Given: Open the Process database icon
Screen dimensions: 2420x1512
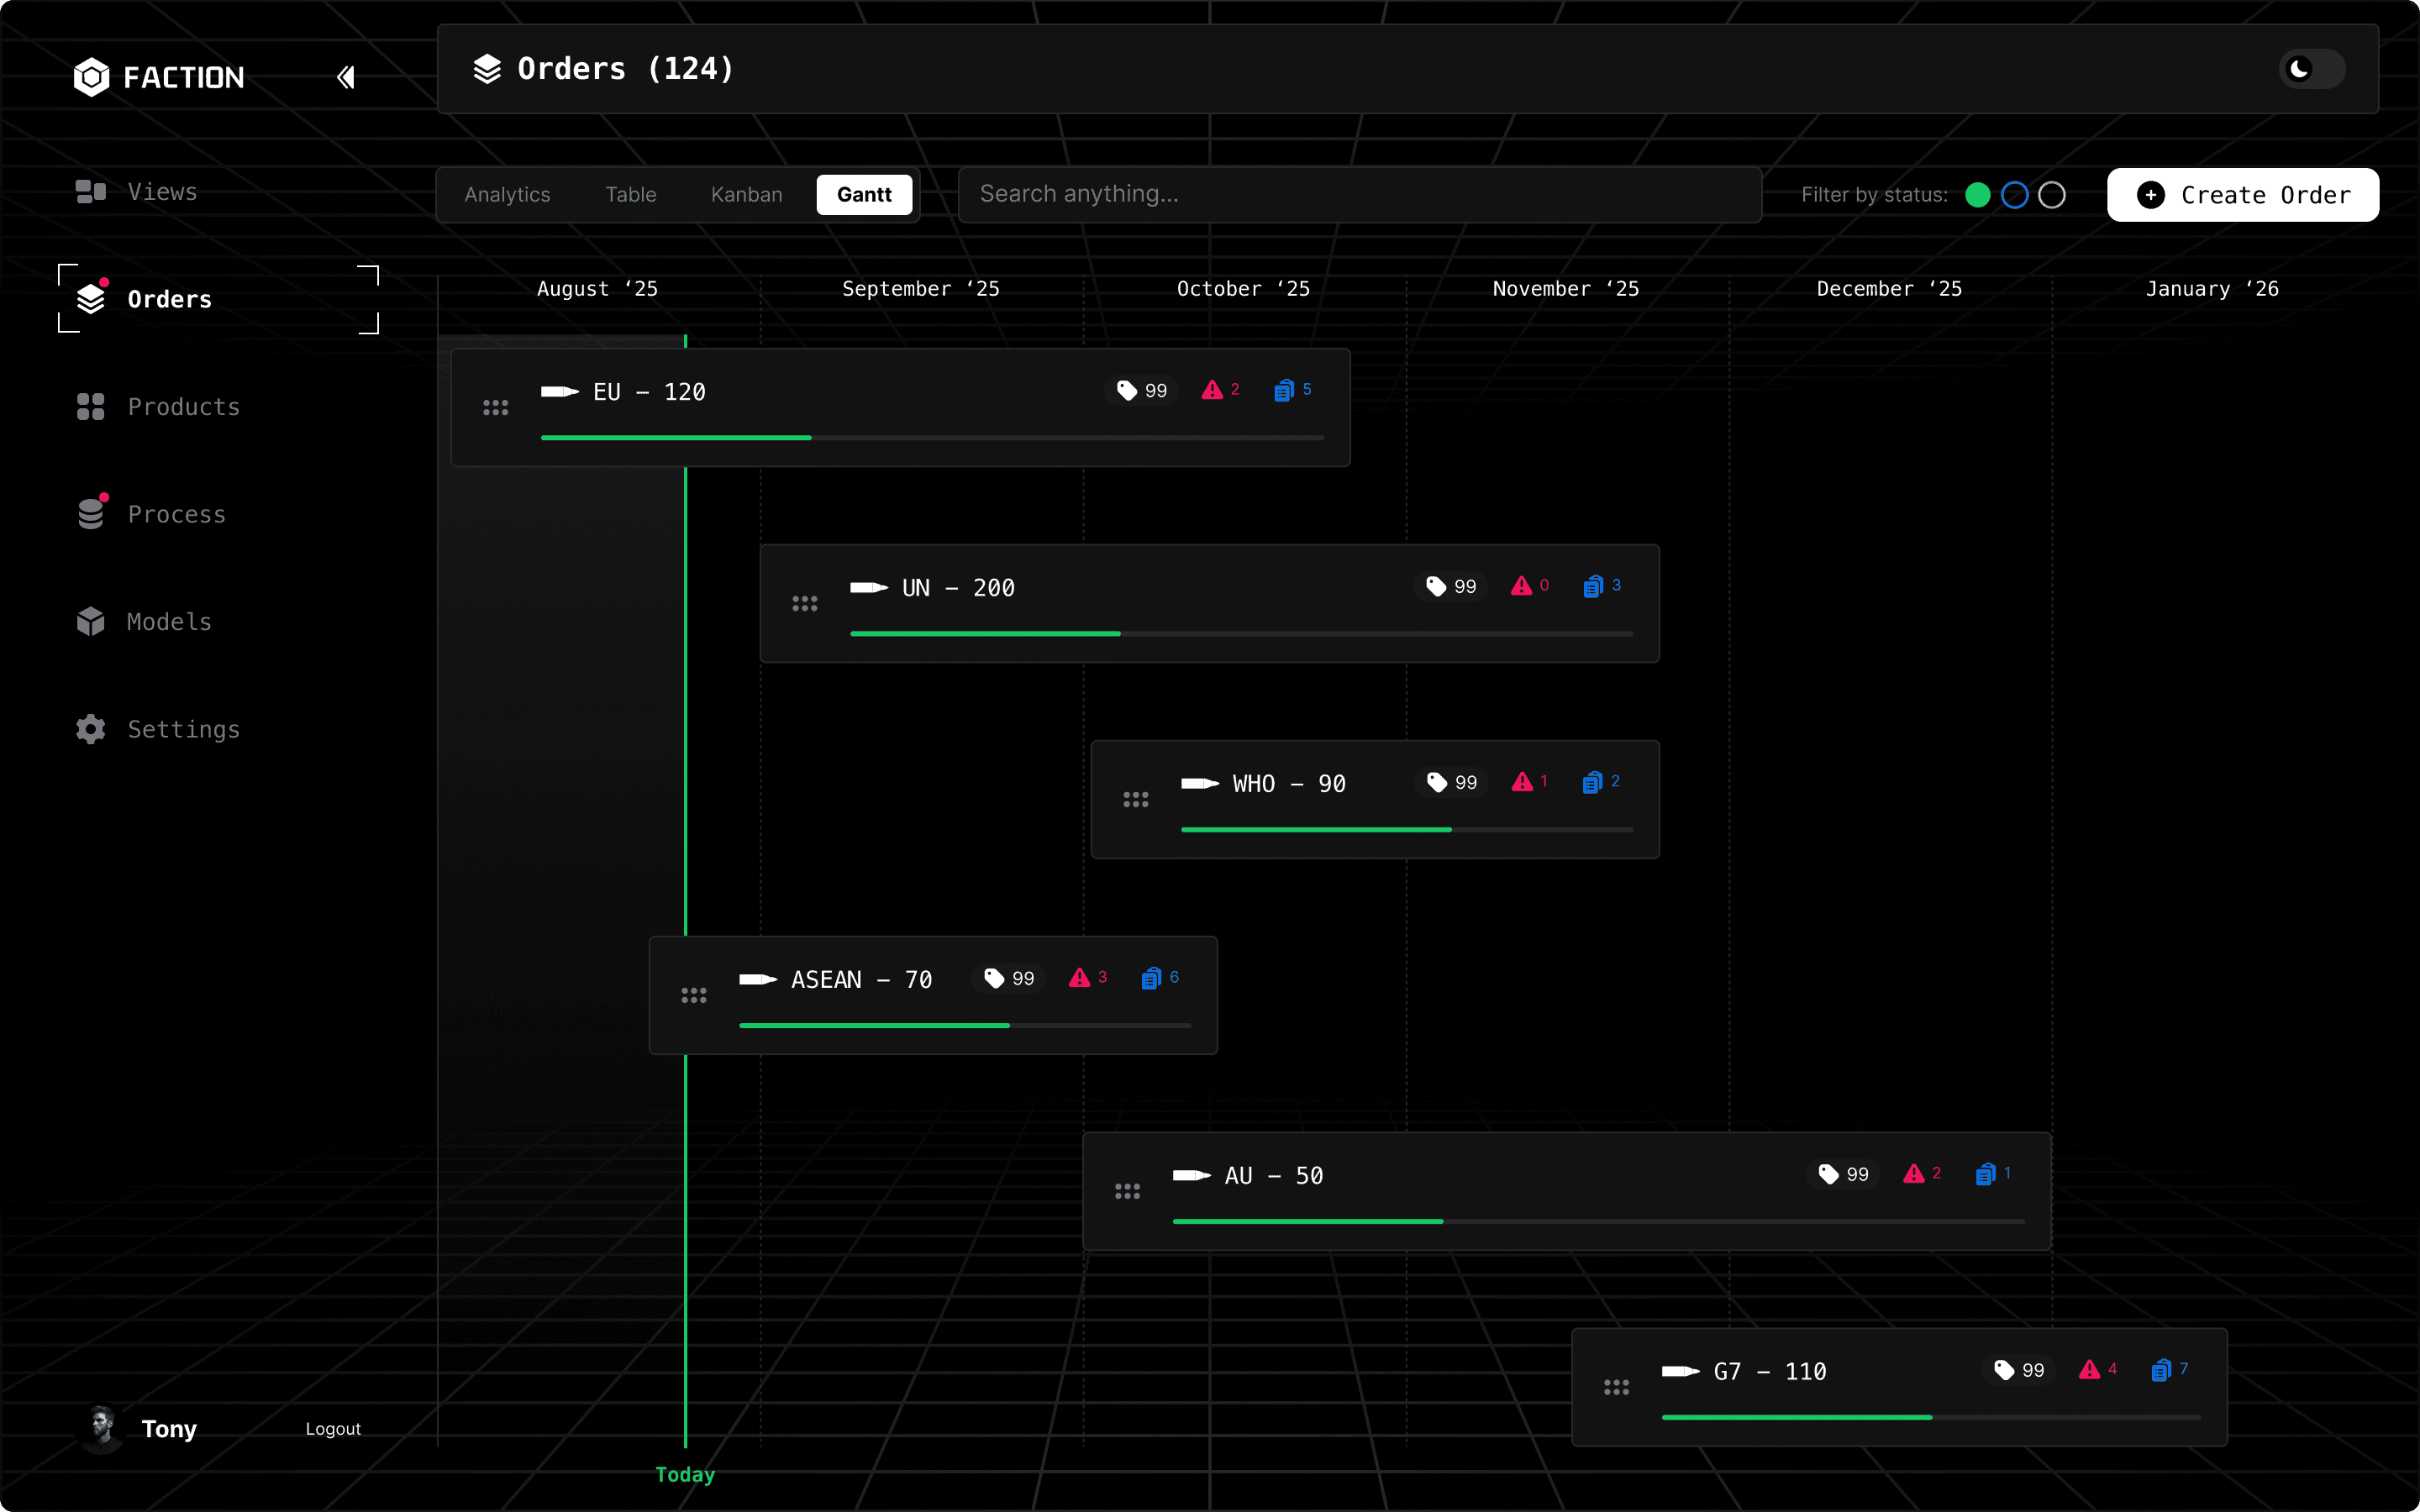Looking at the screenshot, I should [x=91, y=514].
